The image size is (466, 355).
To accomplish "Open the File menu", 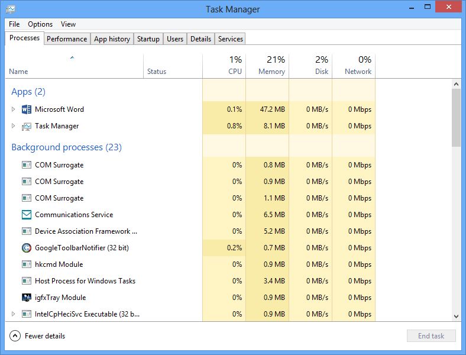I will [x=14, y=24].
